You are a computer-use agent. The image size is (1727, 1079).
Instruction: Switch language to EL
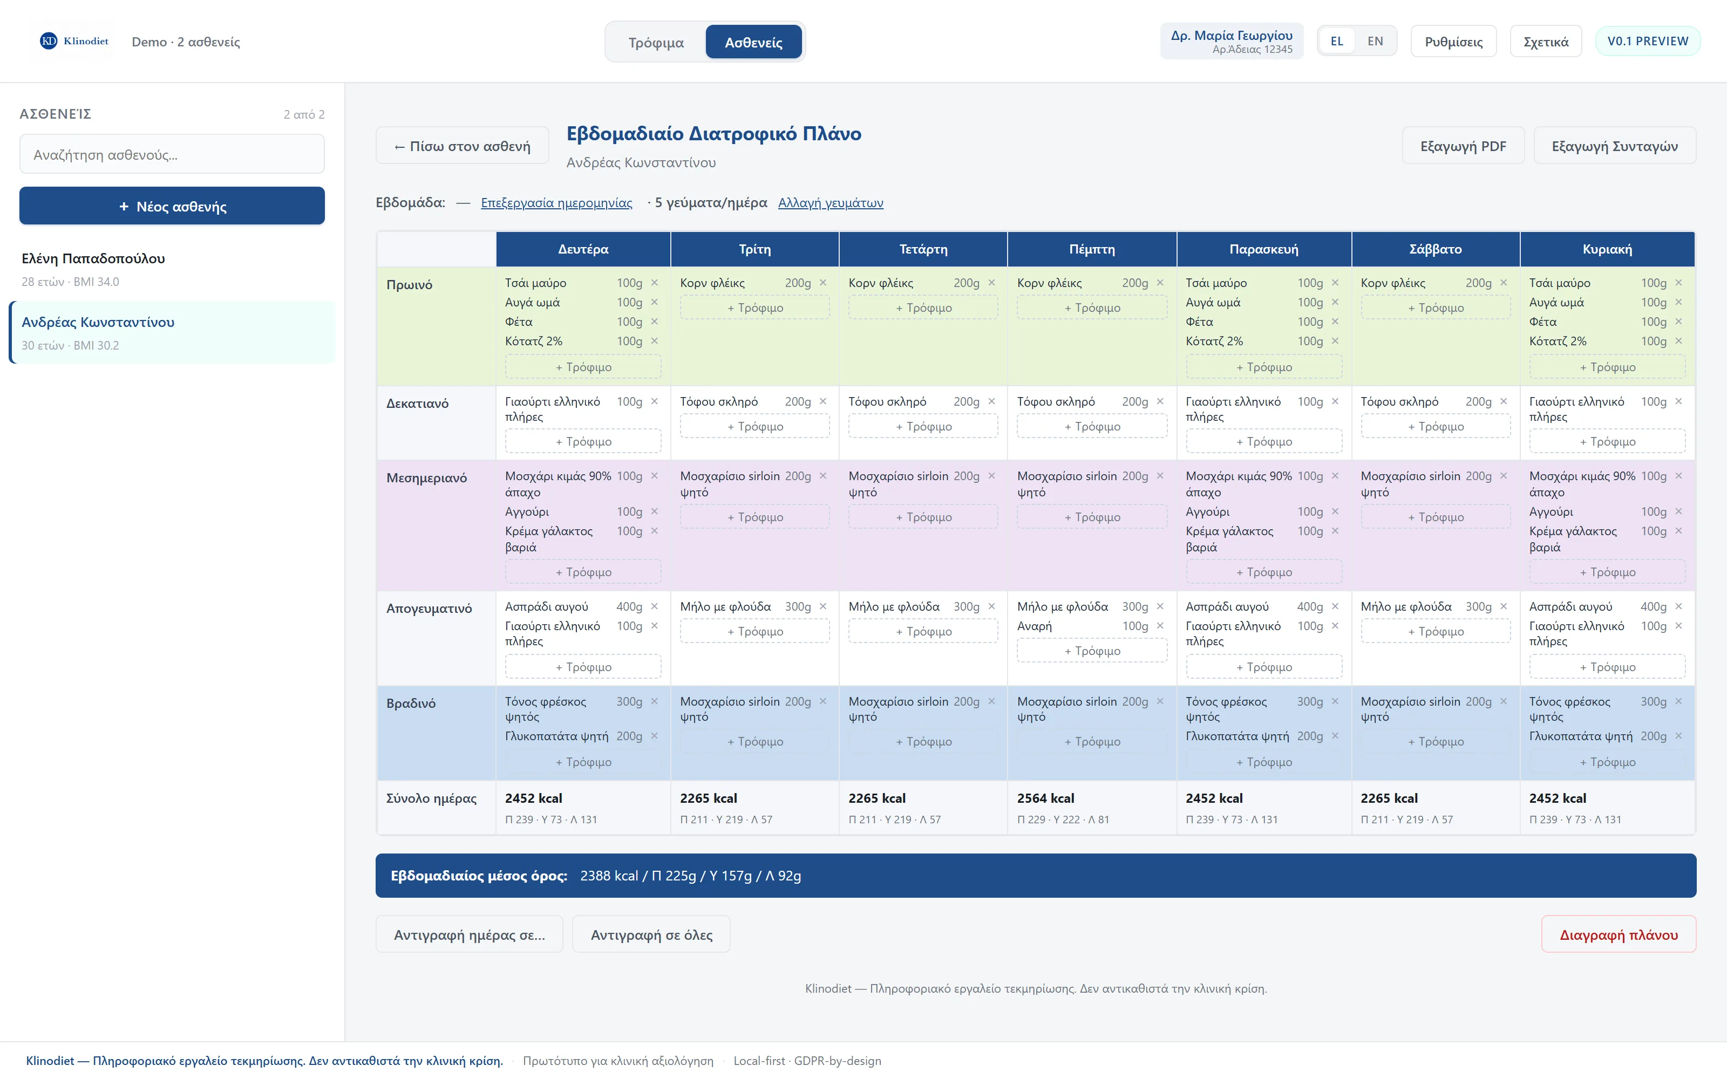1337,42
